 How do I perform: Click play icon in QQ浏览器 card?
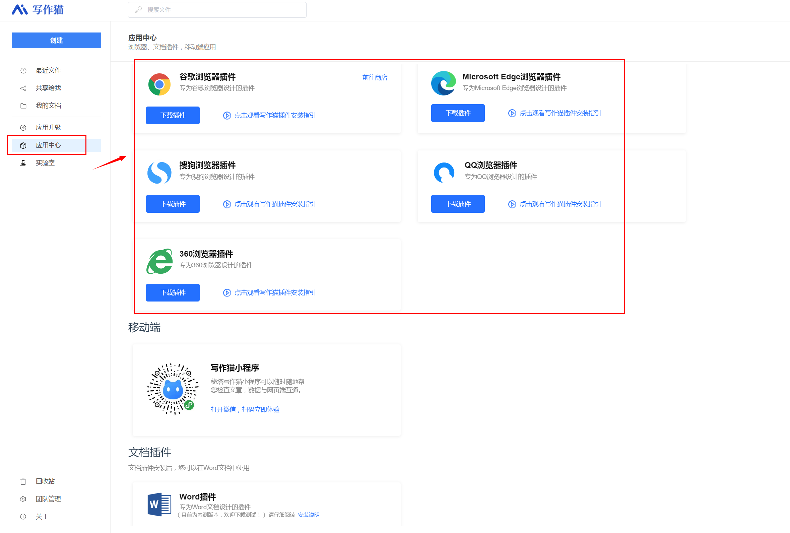pyautogui.click(x=512, y=204)
